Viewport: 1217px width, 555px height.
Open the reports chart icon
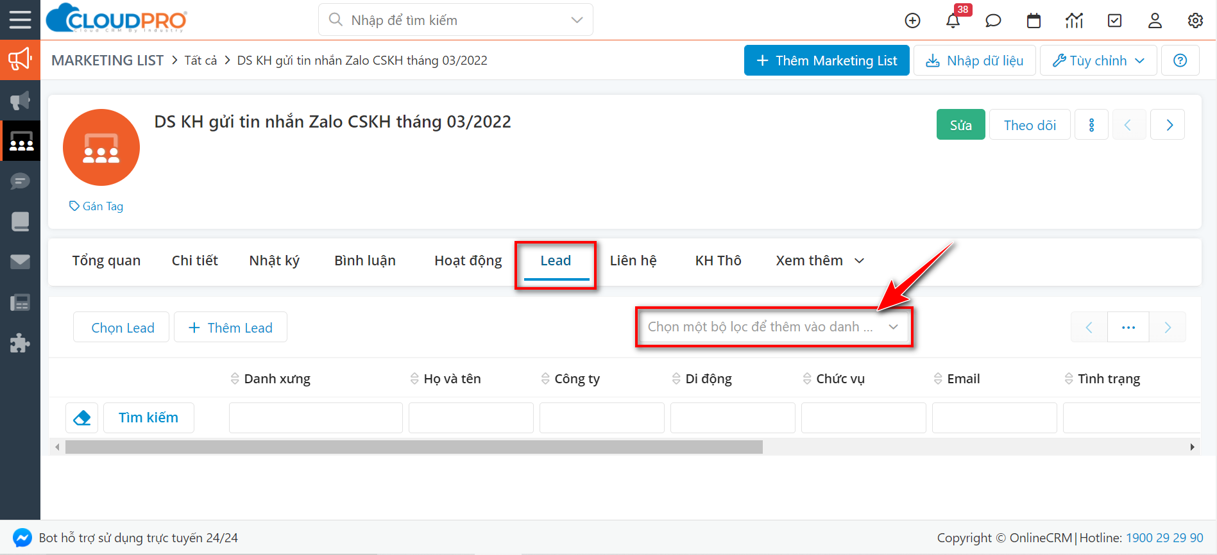pyautogui.click(x=1074, y=21)
